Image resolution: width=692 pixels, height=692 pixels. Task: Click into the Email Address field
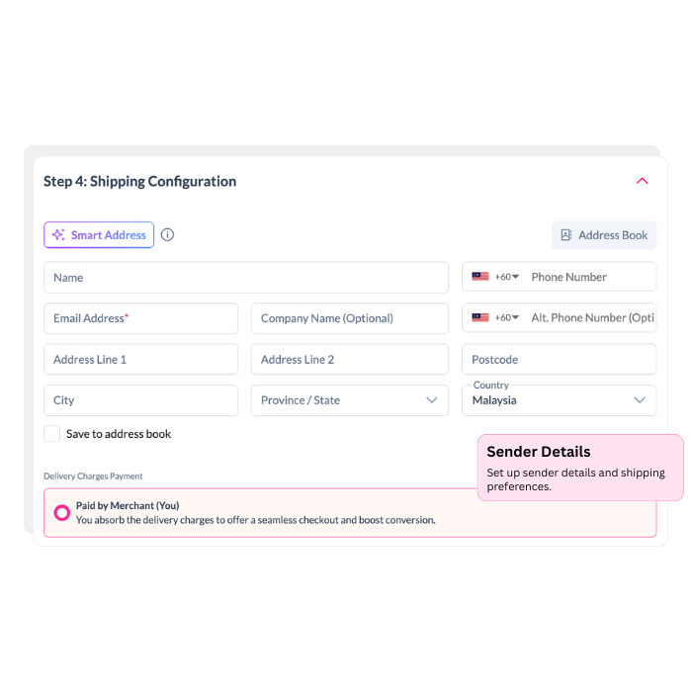pyautogui.click(x=140, y=318)
